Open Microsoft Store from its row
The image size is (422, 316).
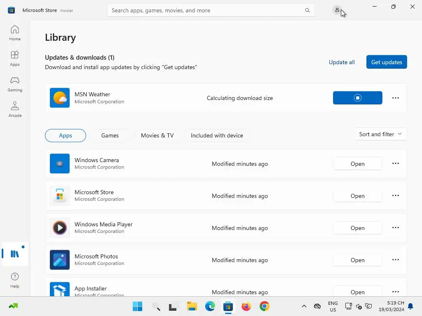point(357,196)
